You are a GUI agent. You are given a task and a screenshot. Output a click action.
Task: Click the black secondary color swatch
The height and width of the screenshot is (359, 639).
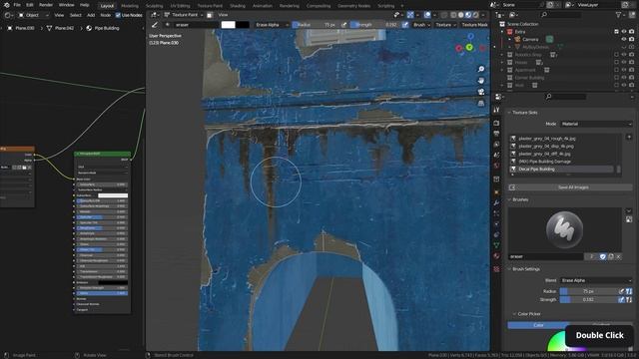pyautogui.click(x=242, y=25)
